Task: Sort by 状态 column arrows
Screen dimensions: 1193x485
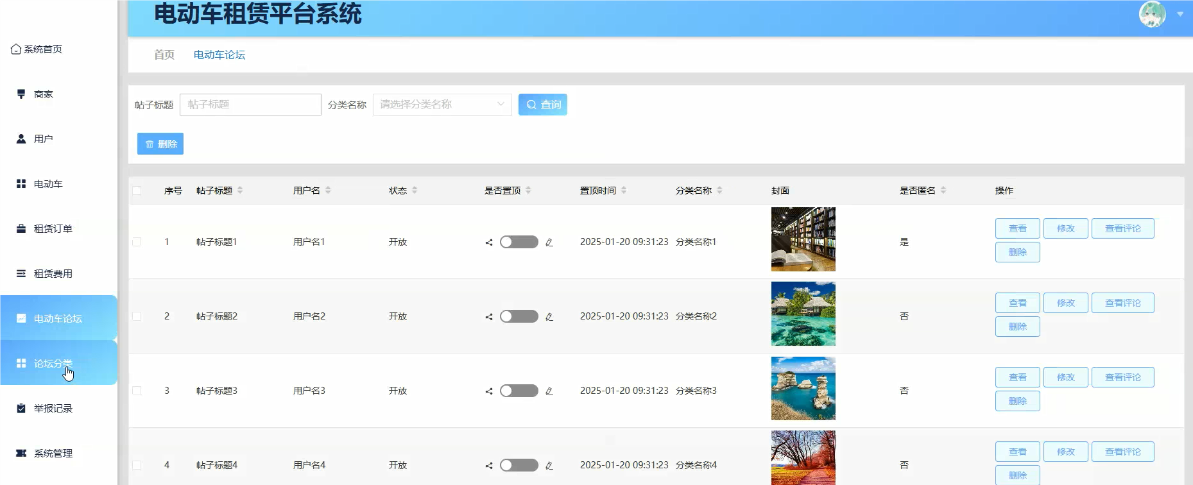Action: [x=415, y=191]
